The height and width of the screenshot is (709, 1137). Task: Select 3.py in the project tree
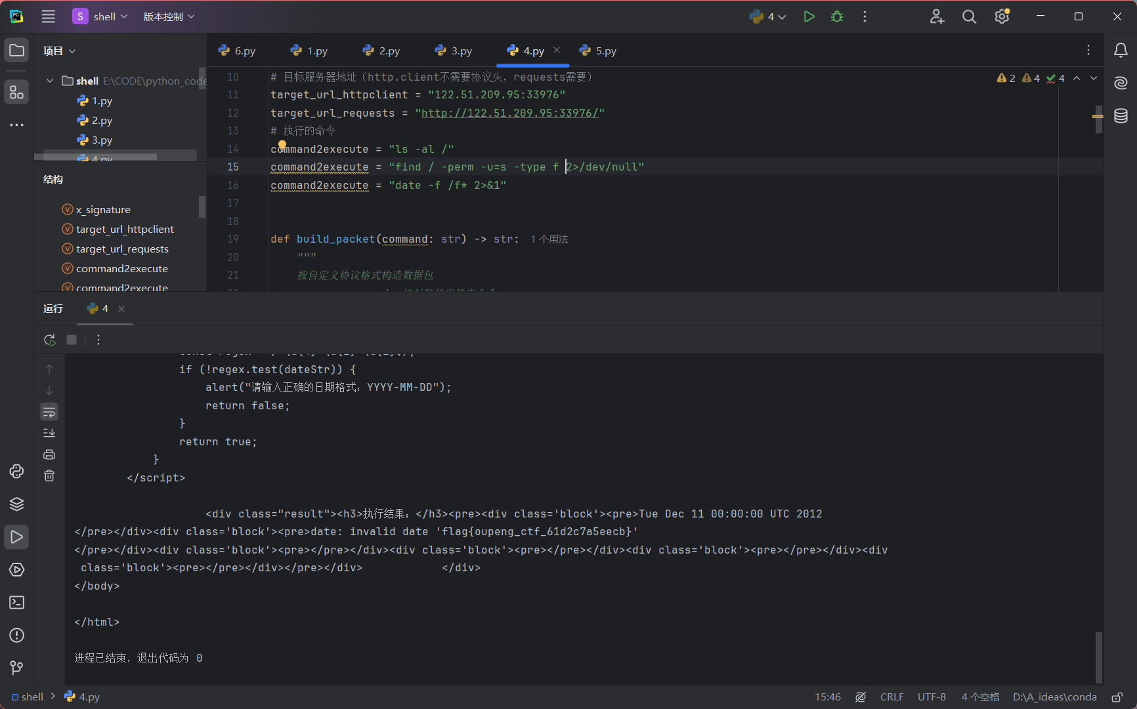(x=95, y=140)
